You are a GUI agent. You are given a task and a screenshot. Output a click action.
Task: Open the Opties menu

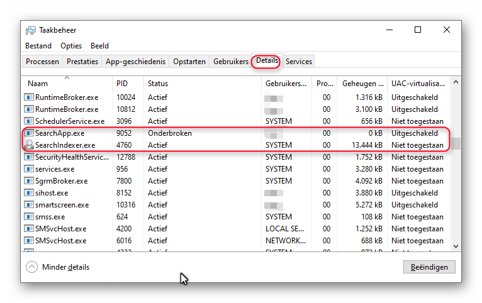click(x=71, y=46)
